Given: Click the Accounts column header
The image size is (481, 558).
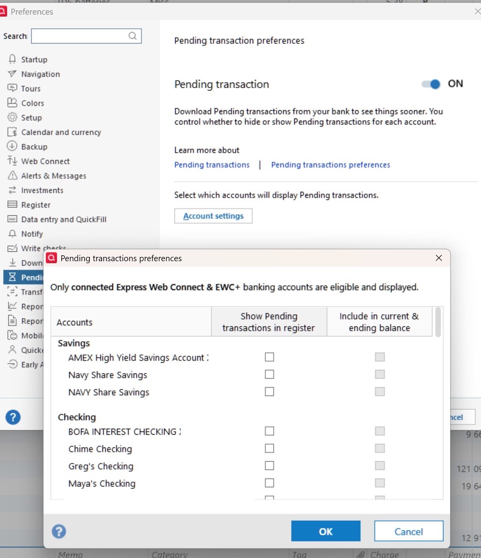Looking at the screenshot, I should point(131,322).
